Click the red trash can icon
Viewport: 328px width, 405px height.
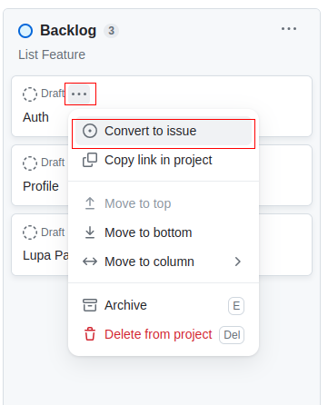[90, 334]
